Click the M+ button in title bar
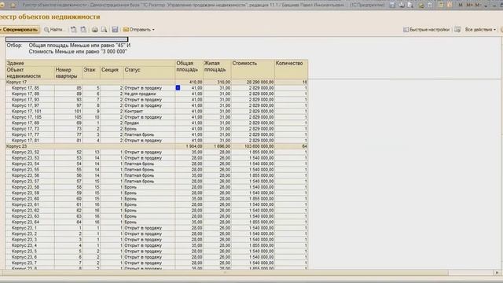Viewport: 503px width, 283px height. point(470,5)
